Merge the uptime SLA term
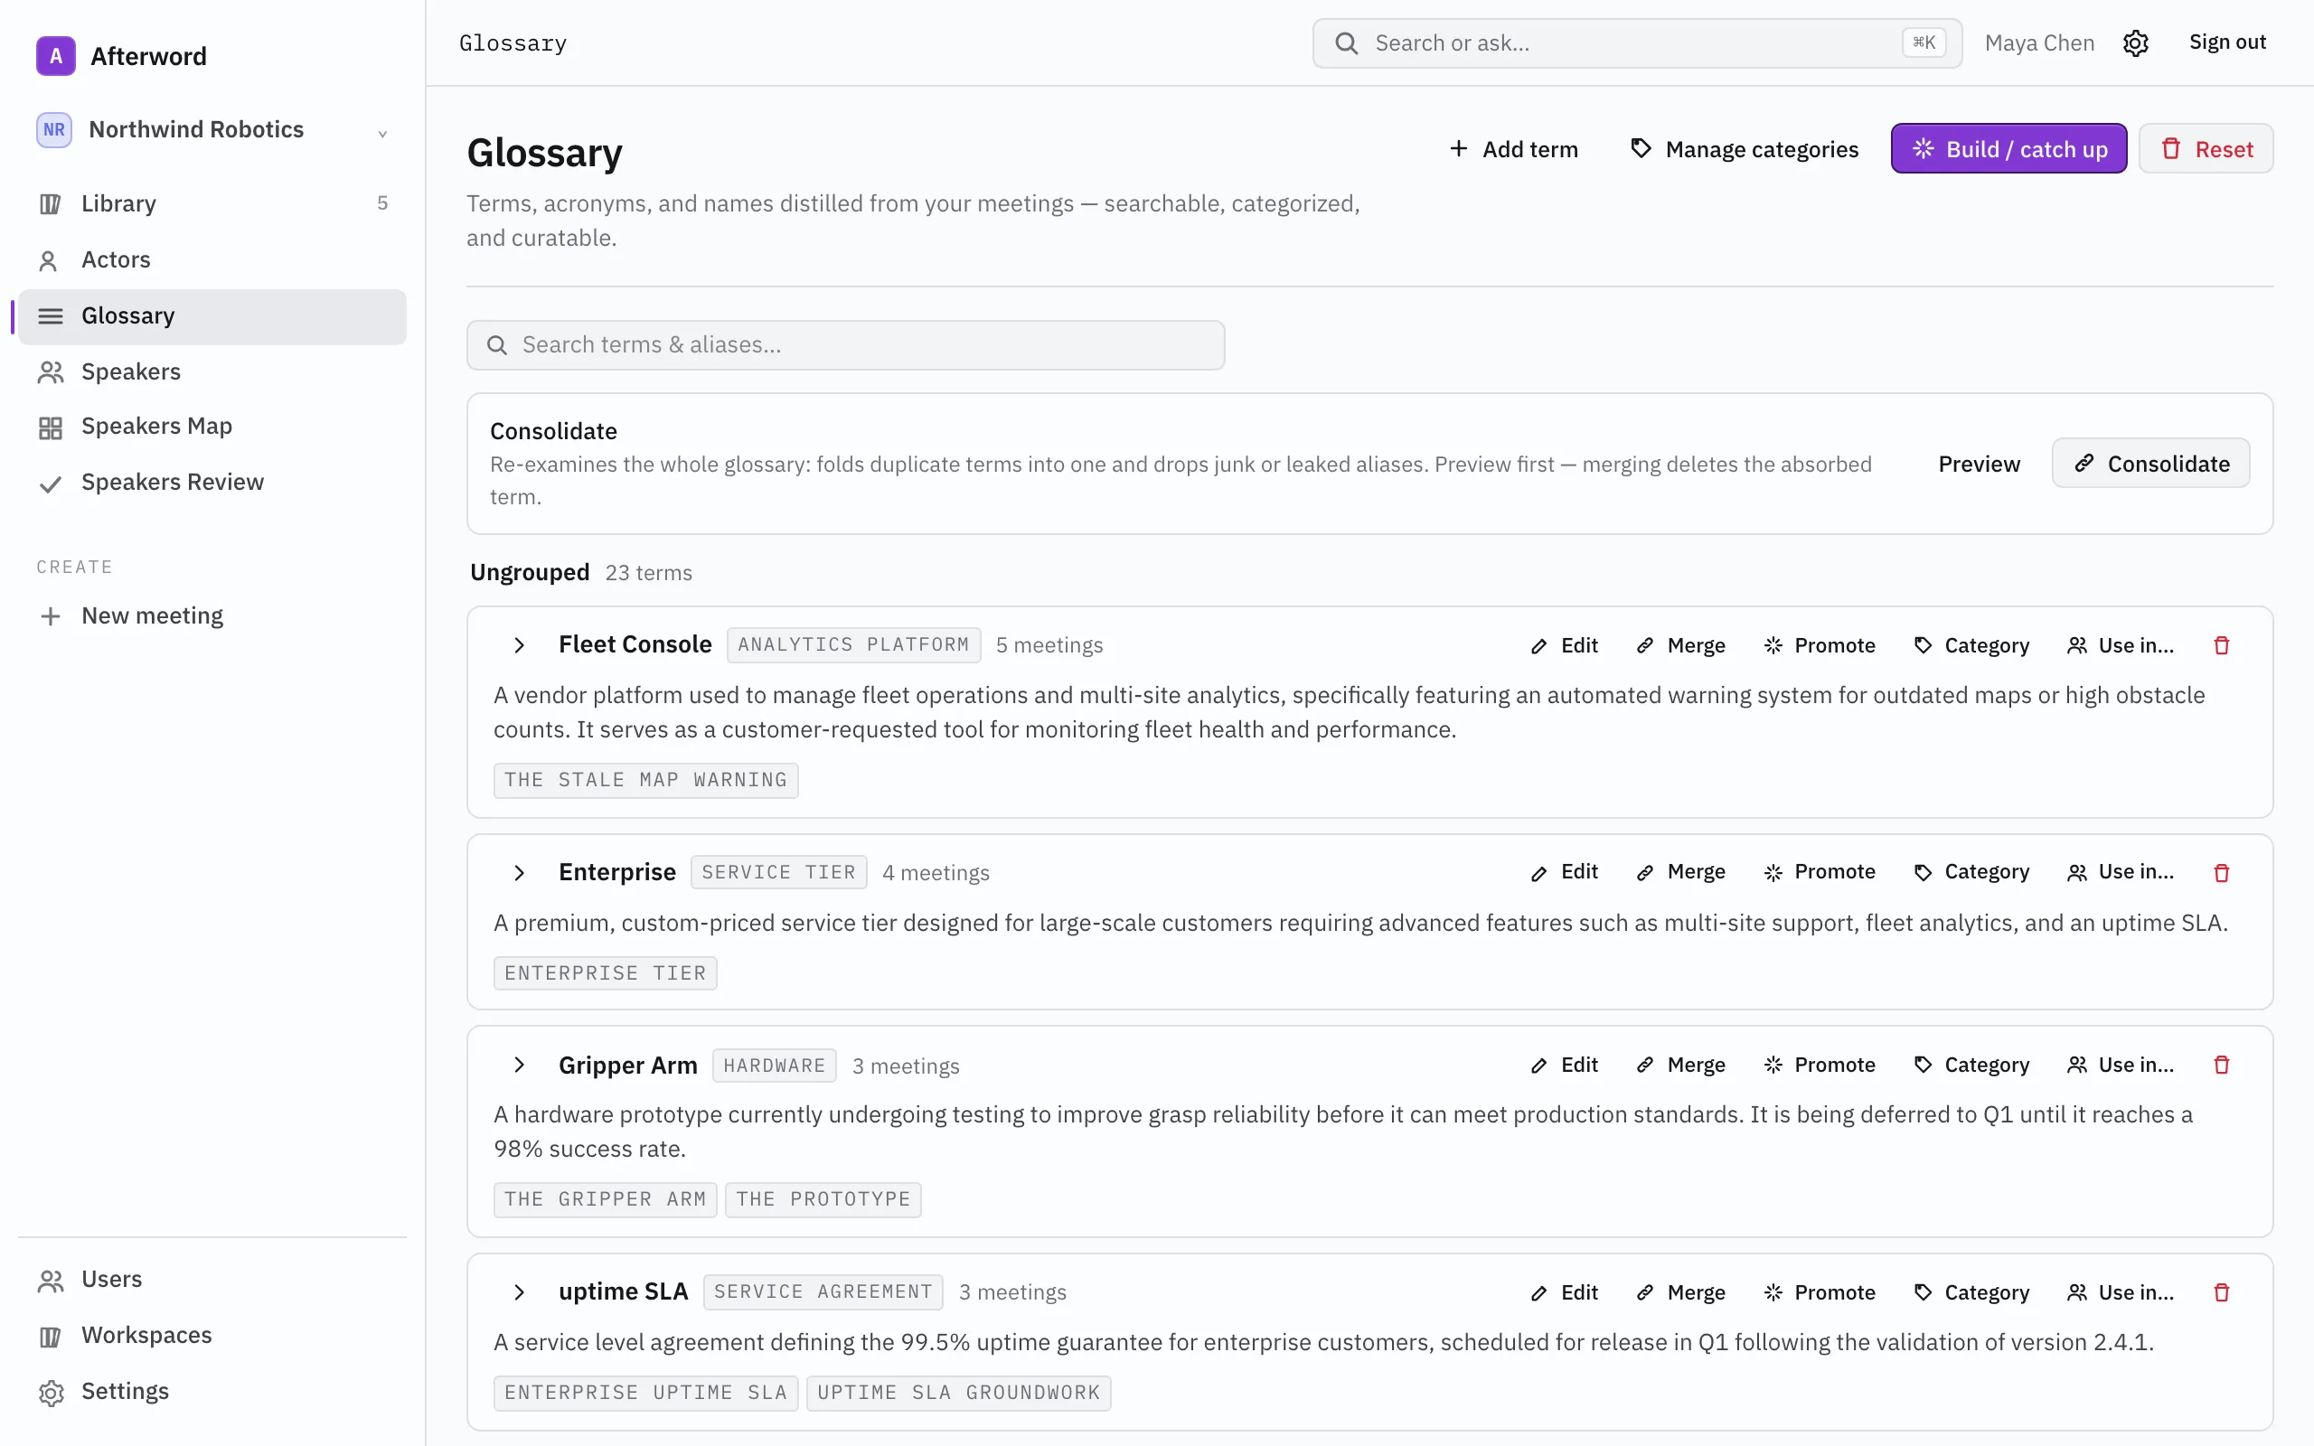 point(1681,1292)
